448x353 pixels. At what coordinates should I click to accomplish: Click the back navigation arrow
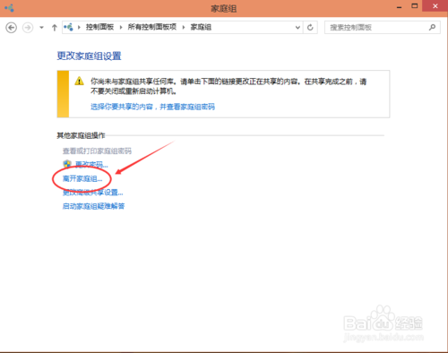(x=11, y=28)
